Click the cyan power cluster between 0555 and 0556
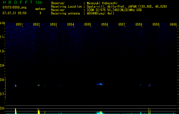 point(100,113)
